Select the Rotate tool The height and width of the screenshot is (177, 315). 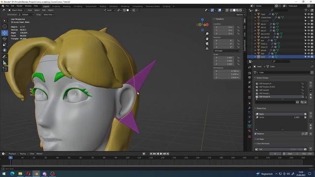[x=4, y=38]
